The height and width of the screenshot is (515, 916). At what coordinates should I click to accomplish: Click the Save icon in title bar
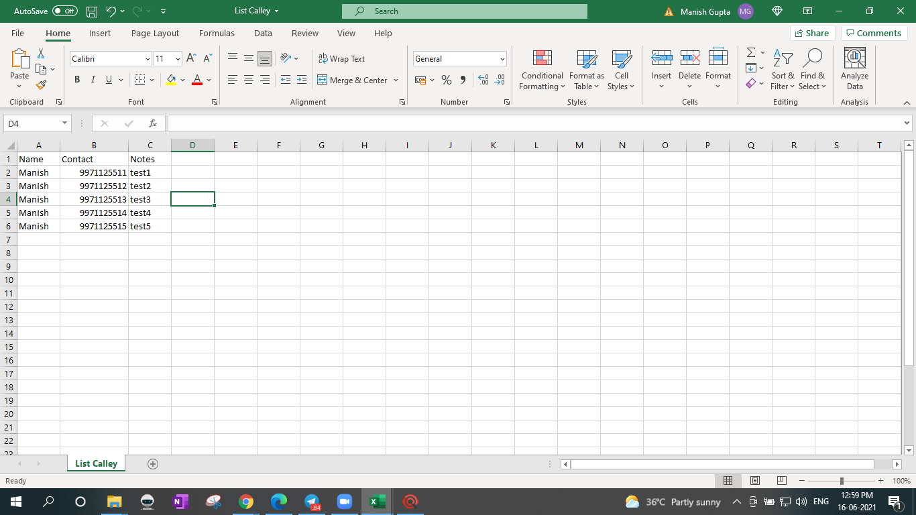pyautogui.click(x=92, y=11)
